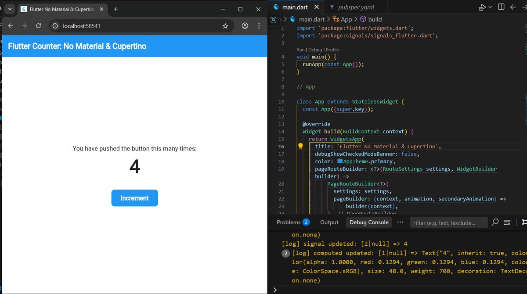Screen dimensions: 527x294
Task: View site information for localhost
Action: click(55, 26)
